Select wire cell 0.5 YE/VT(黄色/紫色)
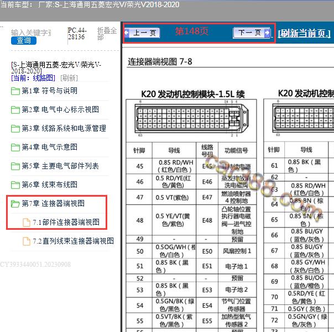 [174, 220]
